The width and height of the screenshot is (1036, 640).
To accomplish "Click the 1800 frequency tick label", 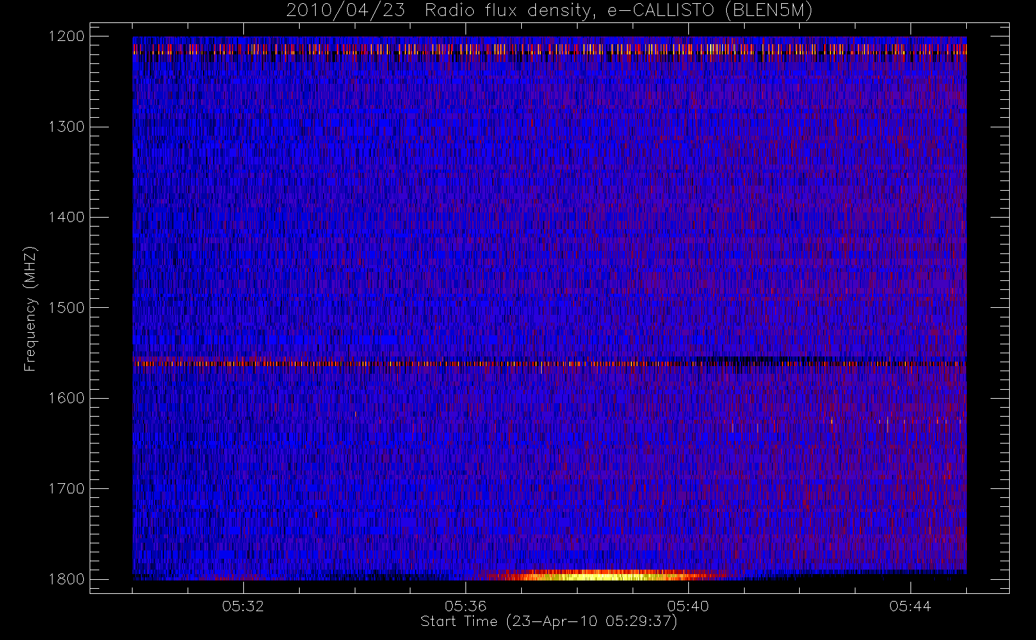I will tap(67, 579).
